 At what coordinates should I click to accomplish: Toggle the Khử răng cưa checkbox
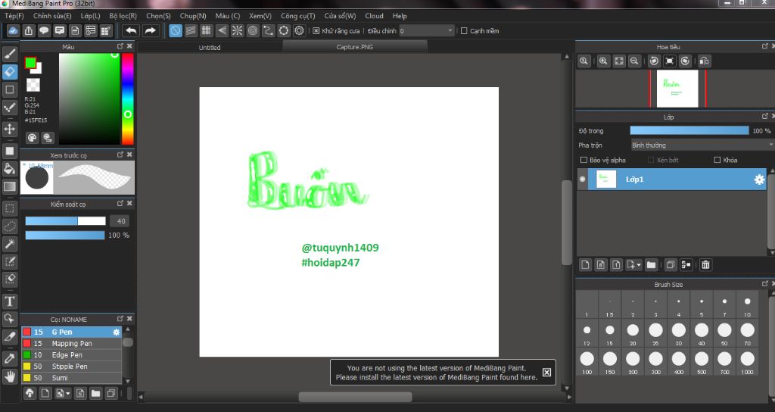tap(316, 30)
